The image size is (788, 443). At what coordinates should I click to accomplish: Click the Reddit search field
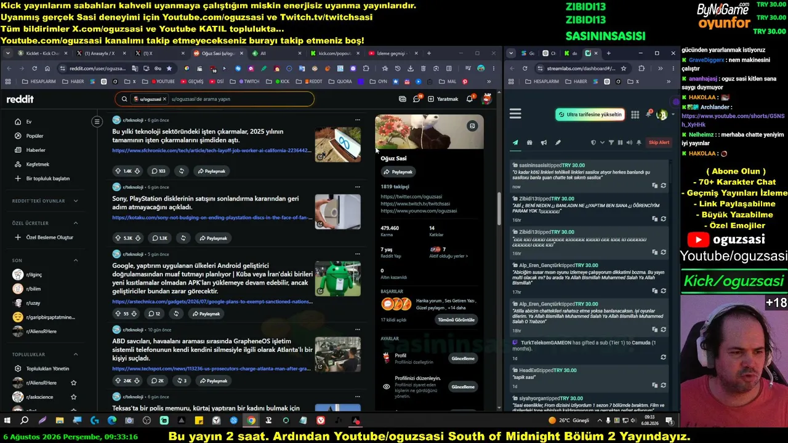pyautogui.click(x=214, y=99)
